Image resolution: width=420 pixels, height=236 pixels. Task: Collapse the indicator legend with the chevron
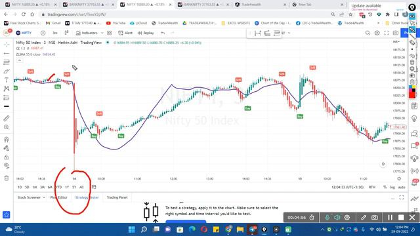click(x=20, y=60)
